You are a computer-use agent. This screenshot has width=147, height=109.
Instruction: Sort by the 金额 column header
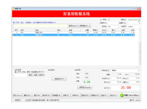[x=120, y=30]
